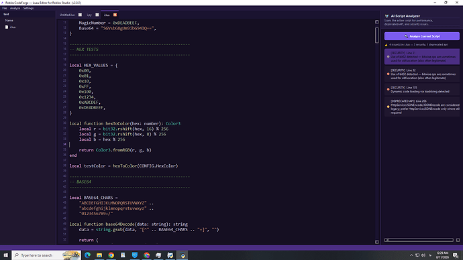The image size is (463, 260).
Task: Click the yellow severity dot on deprecated issue
Action: (388, 107)
